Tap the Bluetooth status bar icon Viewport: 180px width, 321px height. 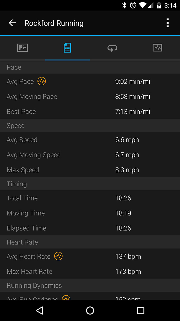[124, 5]
